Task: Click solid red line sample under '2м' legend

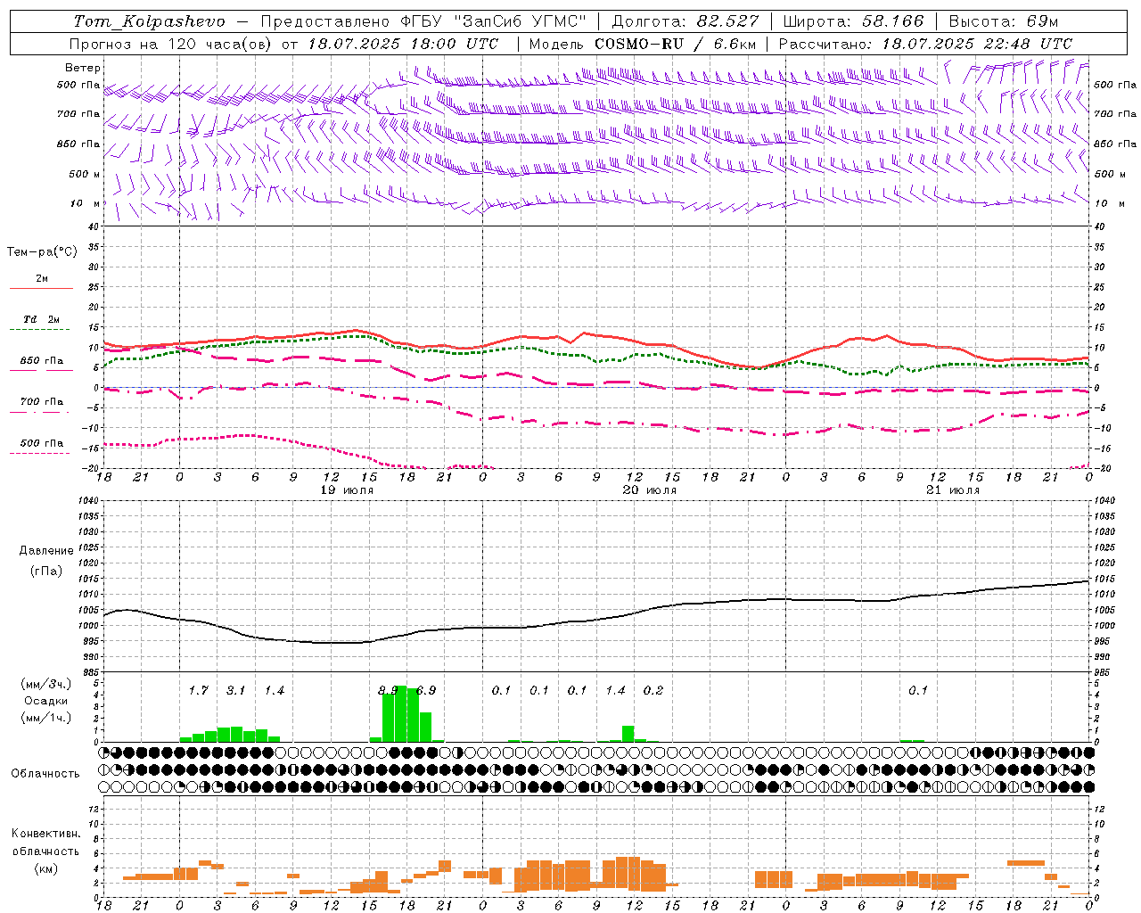Action: [x=41, y=288]
